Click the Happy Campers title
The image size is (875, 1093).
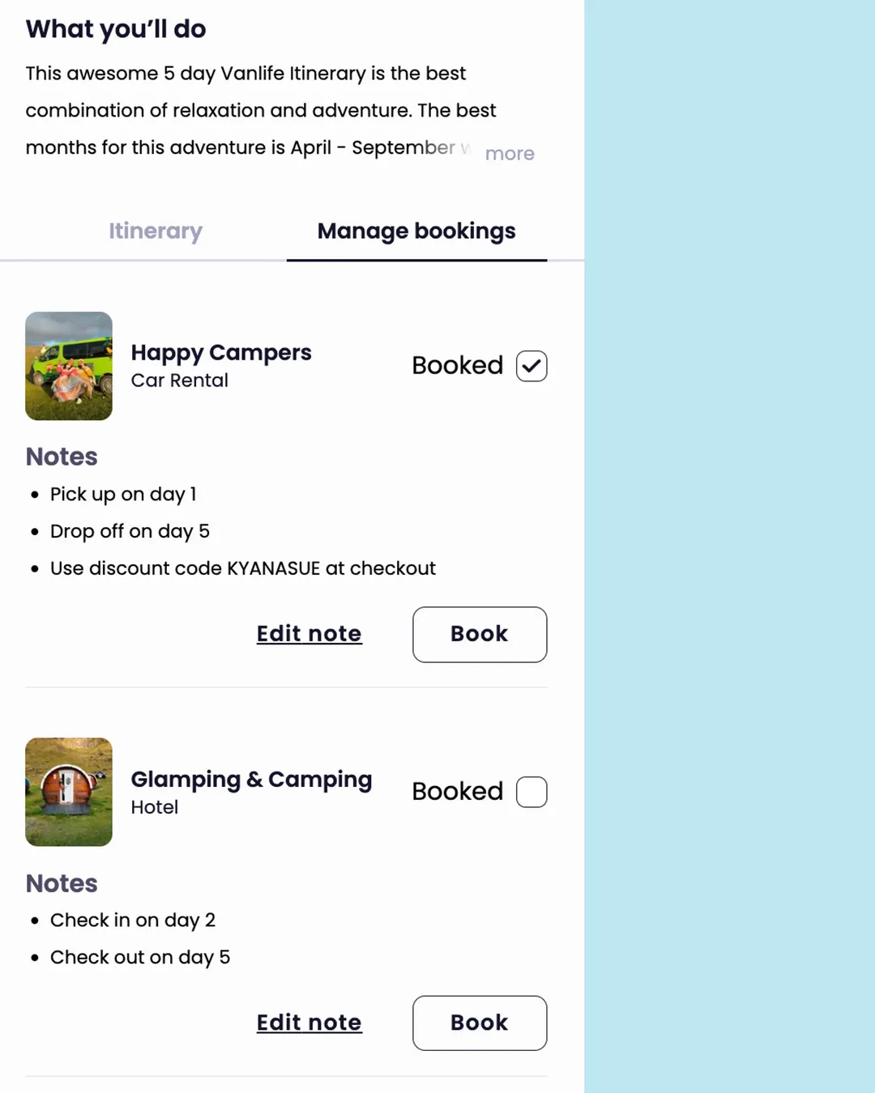[x=221, y=353]
